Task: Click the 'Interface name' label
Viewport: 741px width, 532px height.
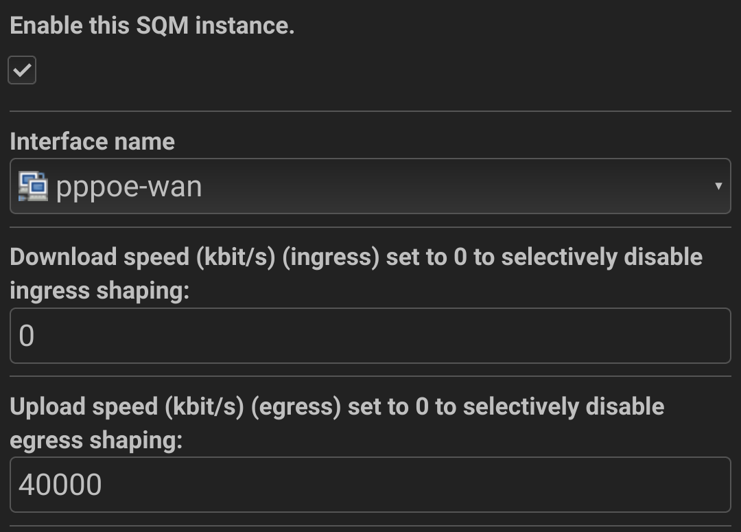Action: [x=92, y=141]
